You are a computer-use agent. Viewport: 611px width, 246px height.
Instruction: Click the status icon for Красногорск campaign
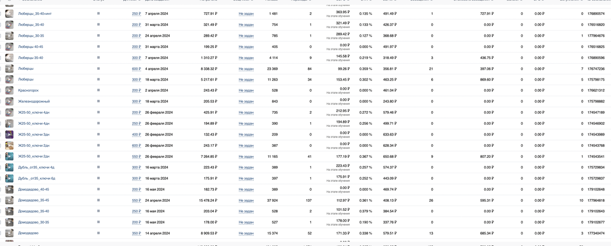98,91
